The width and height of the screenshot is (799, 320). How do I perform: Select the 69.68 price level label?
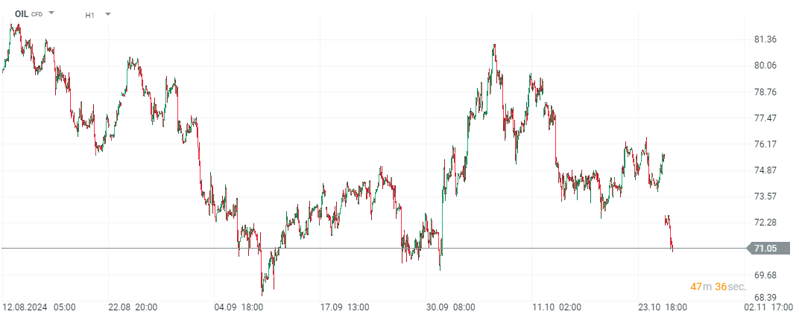click(766, 275)
